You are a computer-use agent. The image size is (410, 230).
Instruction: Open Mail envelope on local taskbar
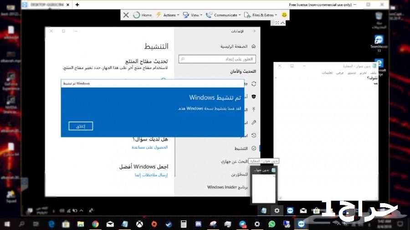pyautogui.click(x=110, y=224)
